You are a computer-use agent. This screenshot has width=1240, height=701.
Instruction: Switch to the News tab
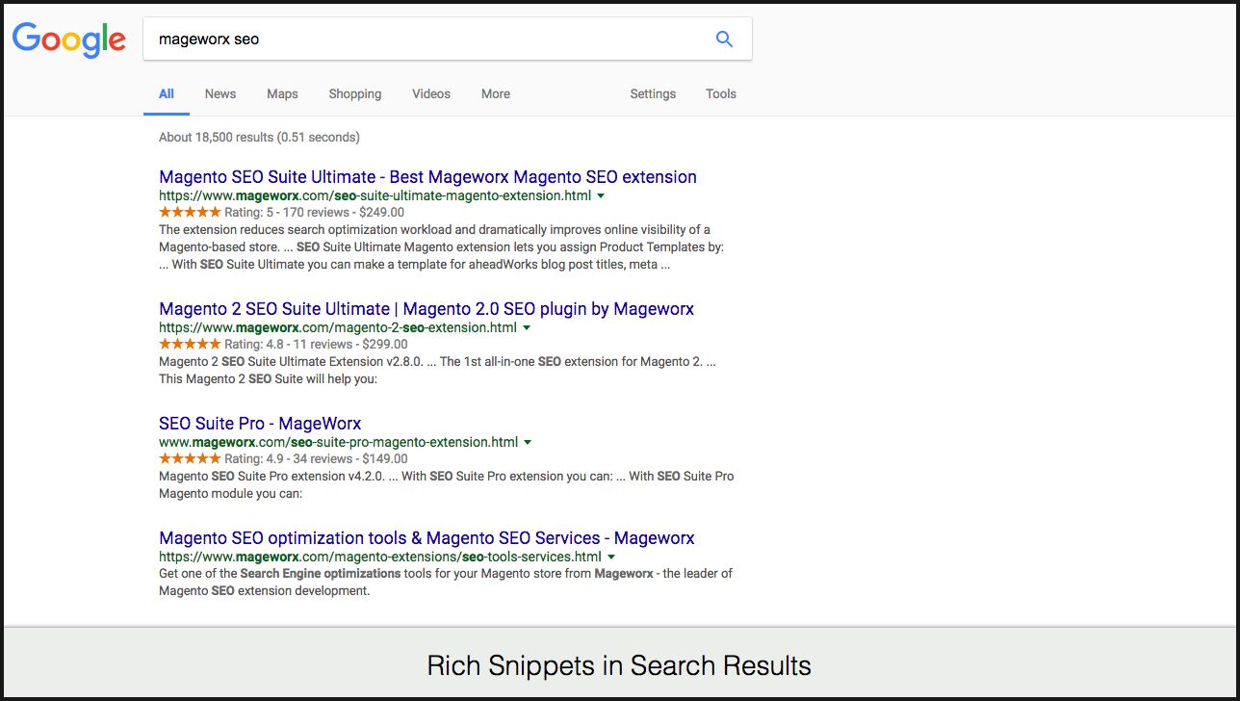coord(220,94)
